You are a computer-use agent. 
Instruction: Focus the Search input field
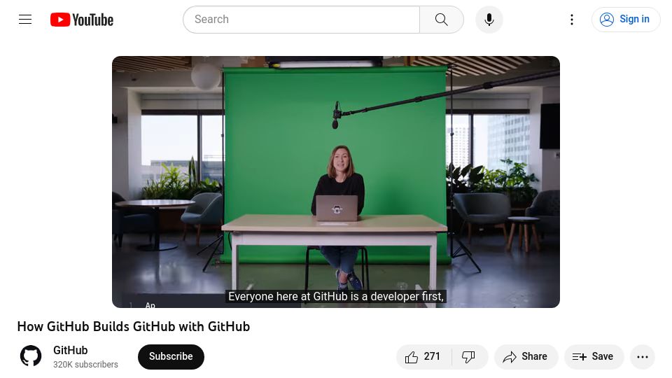tap(301, 20)
